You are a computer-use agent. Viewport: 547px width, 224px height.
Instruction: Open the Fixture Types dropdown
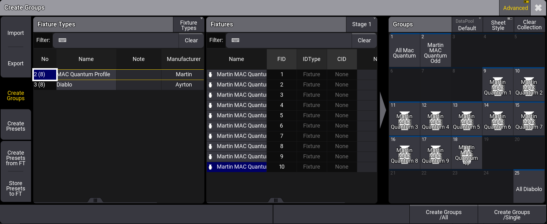[189, 25]
